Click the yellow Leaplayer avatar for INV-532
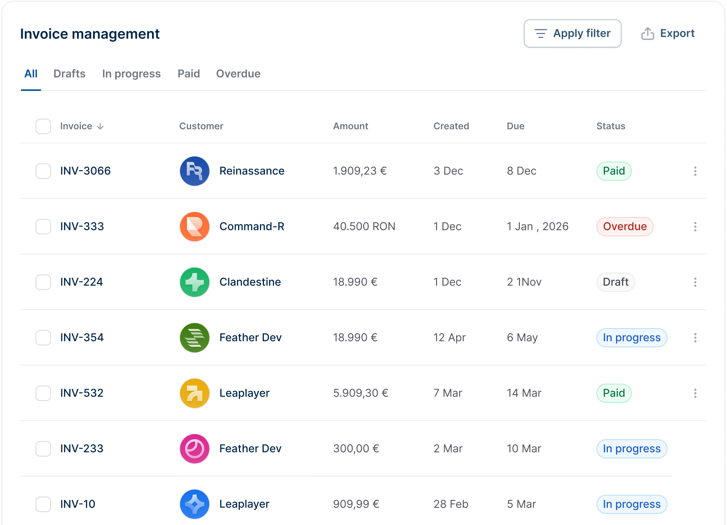The image size is (727, 525). pos(195,393)
